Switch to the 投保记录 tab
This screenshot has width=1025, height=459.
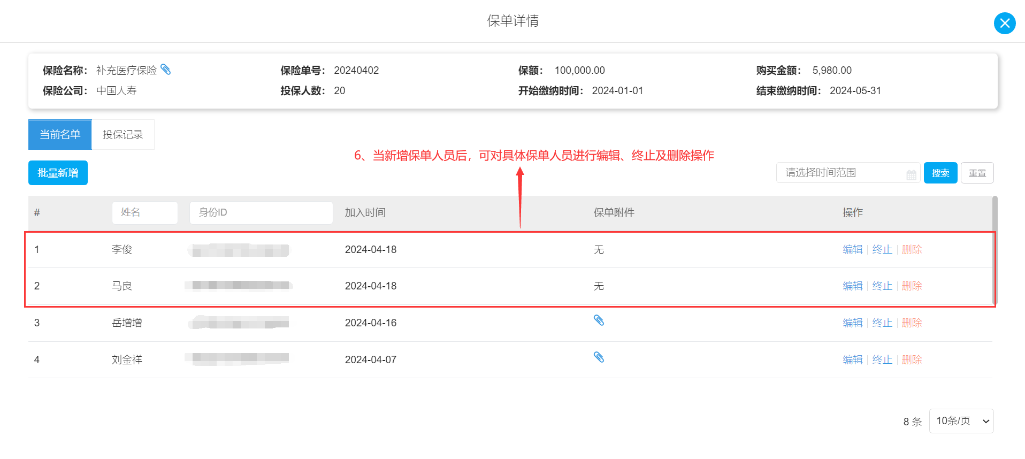(x=123, y=134)
